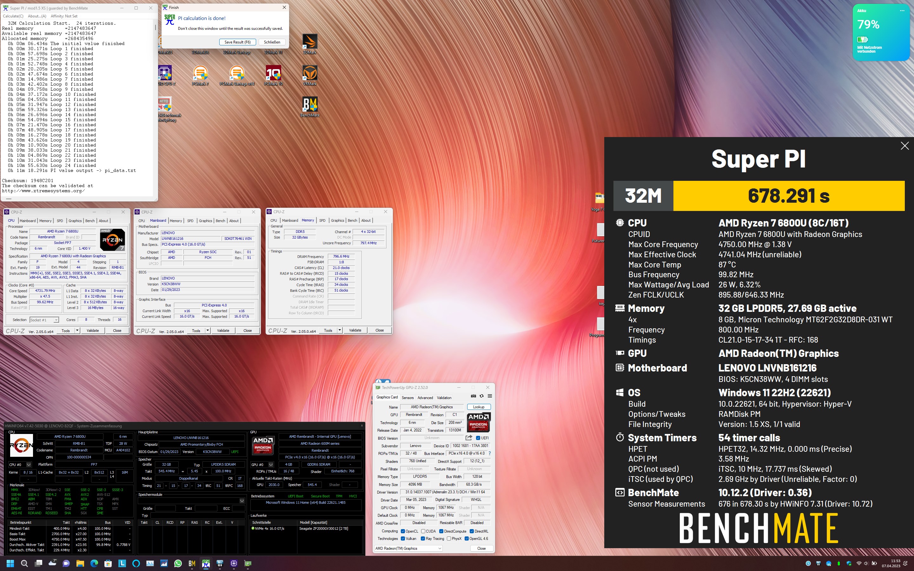Open WhatsApp from the taskbar

pos(178,563)
